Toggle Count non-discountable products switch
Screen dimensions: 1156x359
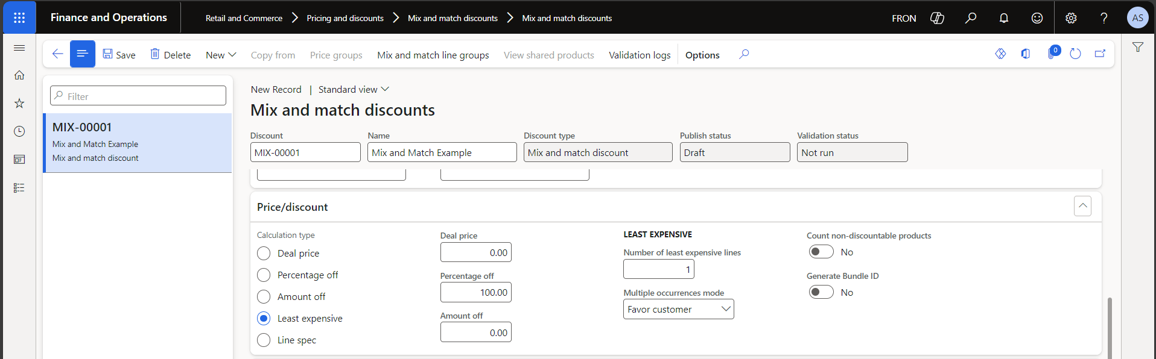click(821, 252)
